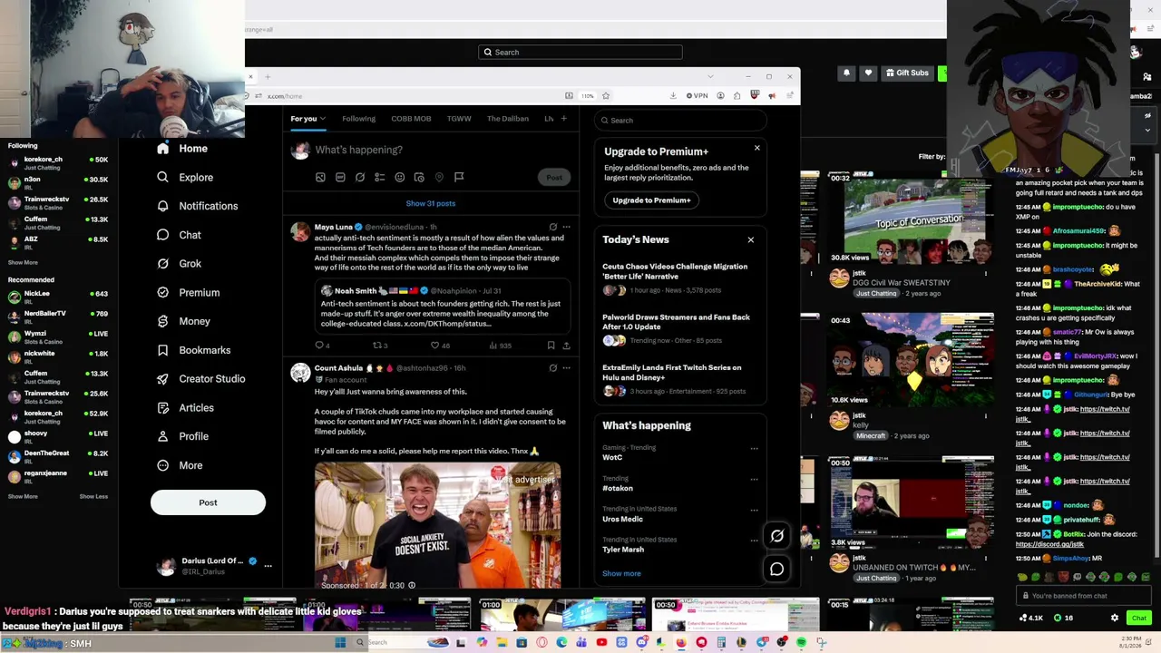The width and height of the screenshot is (1161, 653).
Task: Open Twitch chat settings gear
Action: pyautogui.click(x=1115, y=618)
